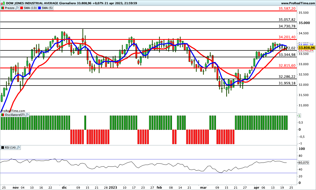
Task: Click the candlestick icon beside the chart title
Action: point(2,3)
